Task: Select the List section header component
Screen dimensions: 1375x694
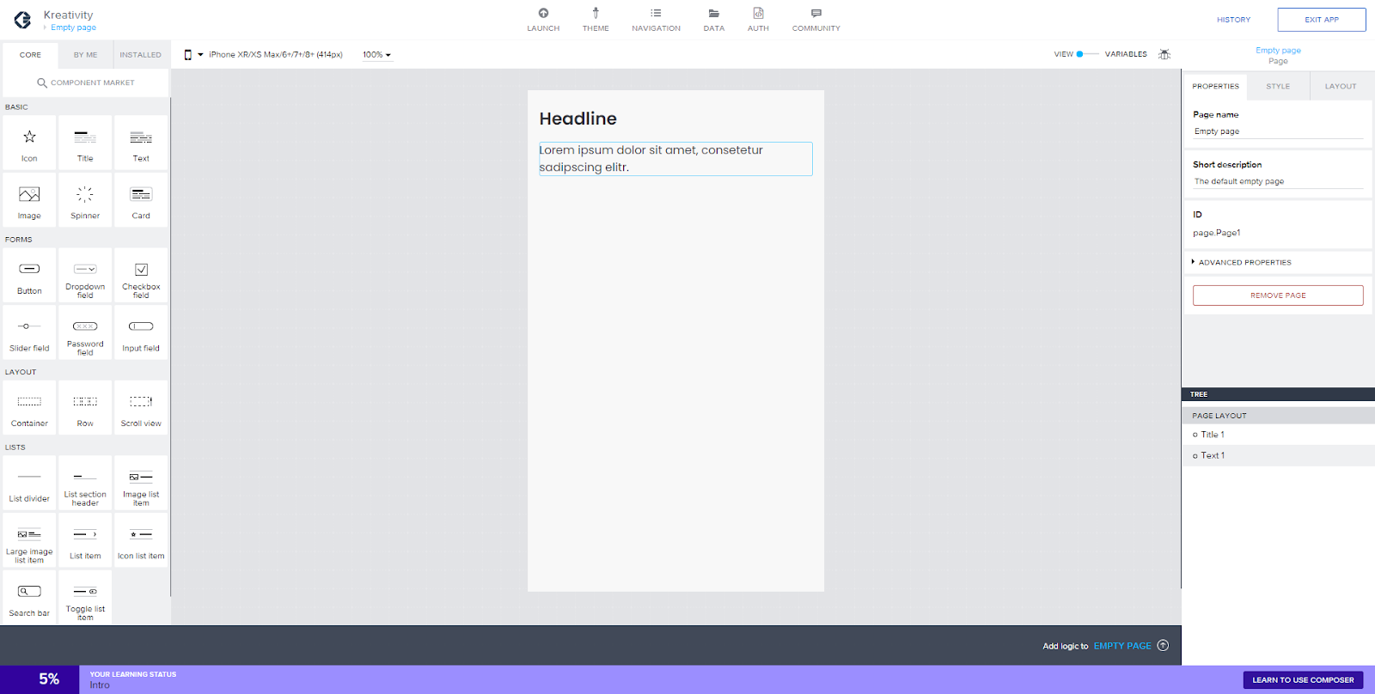Action: 85,483
